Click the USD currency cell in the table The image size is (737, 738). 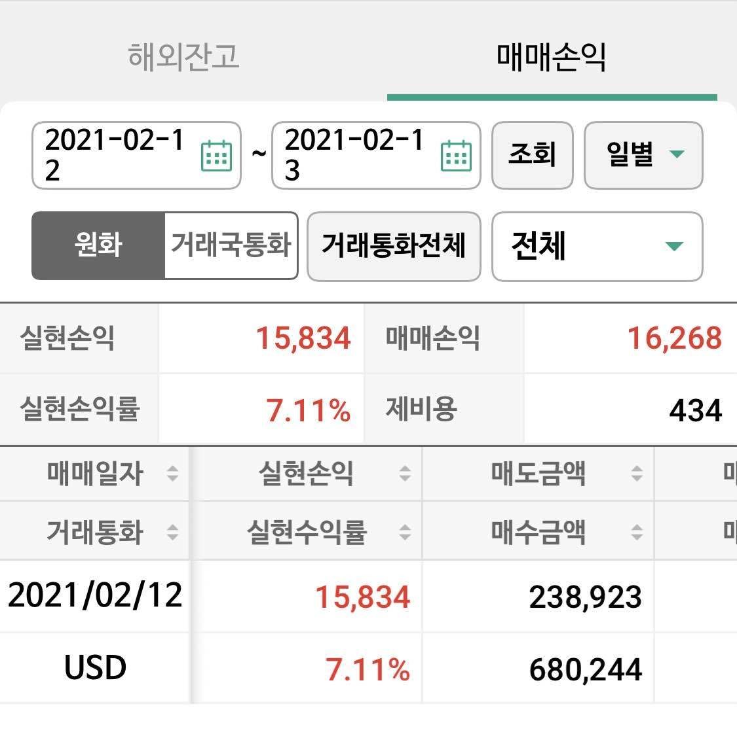tap(94, 667)
